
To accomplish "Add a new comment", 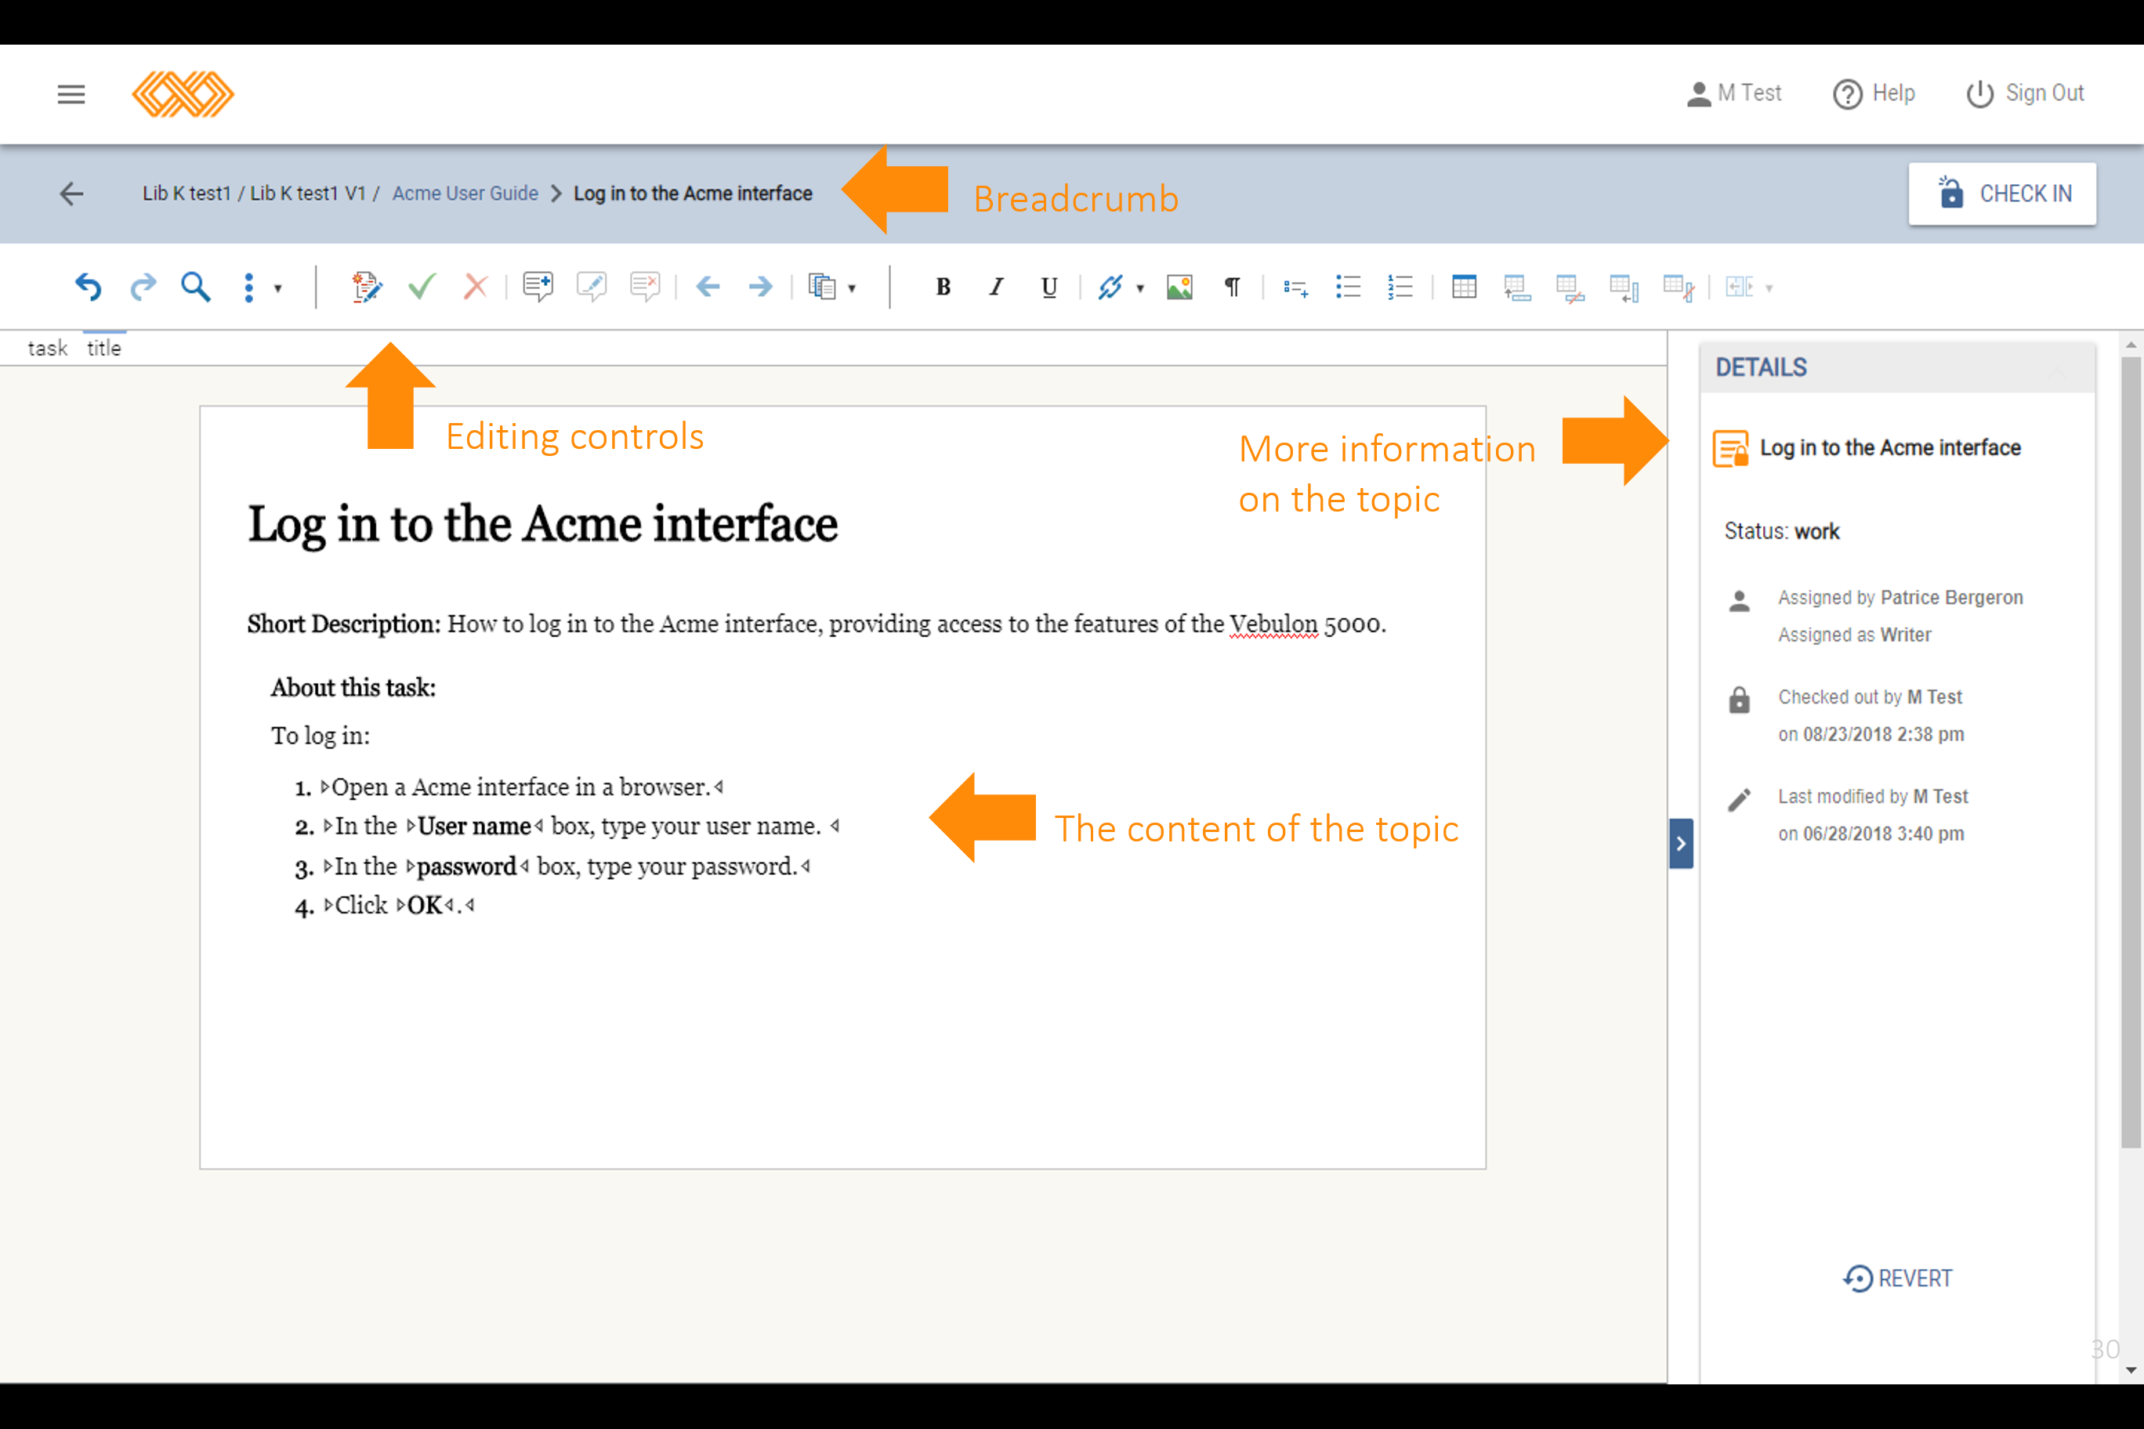I will [x=538, y=287].
